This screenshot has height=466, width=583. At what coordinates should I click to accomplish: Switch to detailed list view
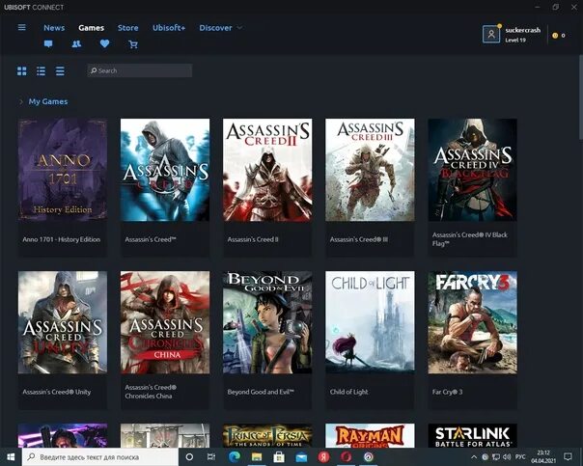coord(41,71)
